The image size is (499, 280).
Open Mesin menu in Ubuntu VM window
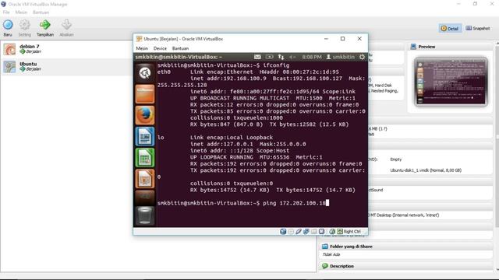(x=142, y=48)
